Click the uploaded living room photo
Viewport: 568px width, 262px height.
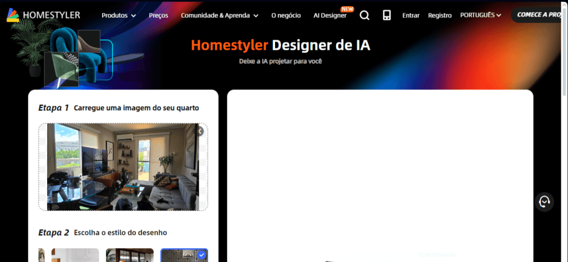tap(123, 167)
